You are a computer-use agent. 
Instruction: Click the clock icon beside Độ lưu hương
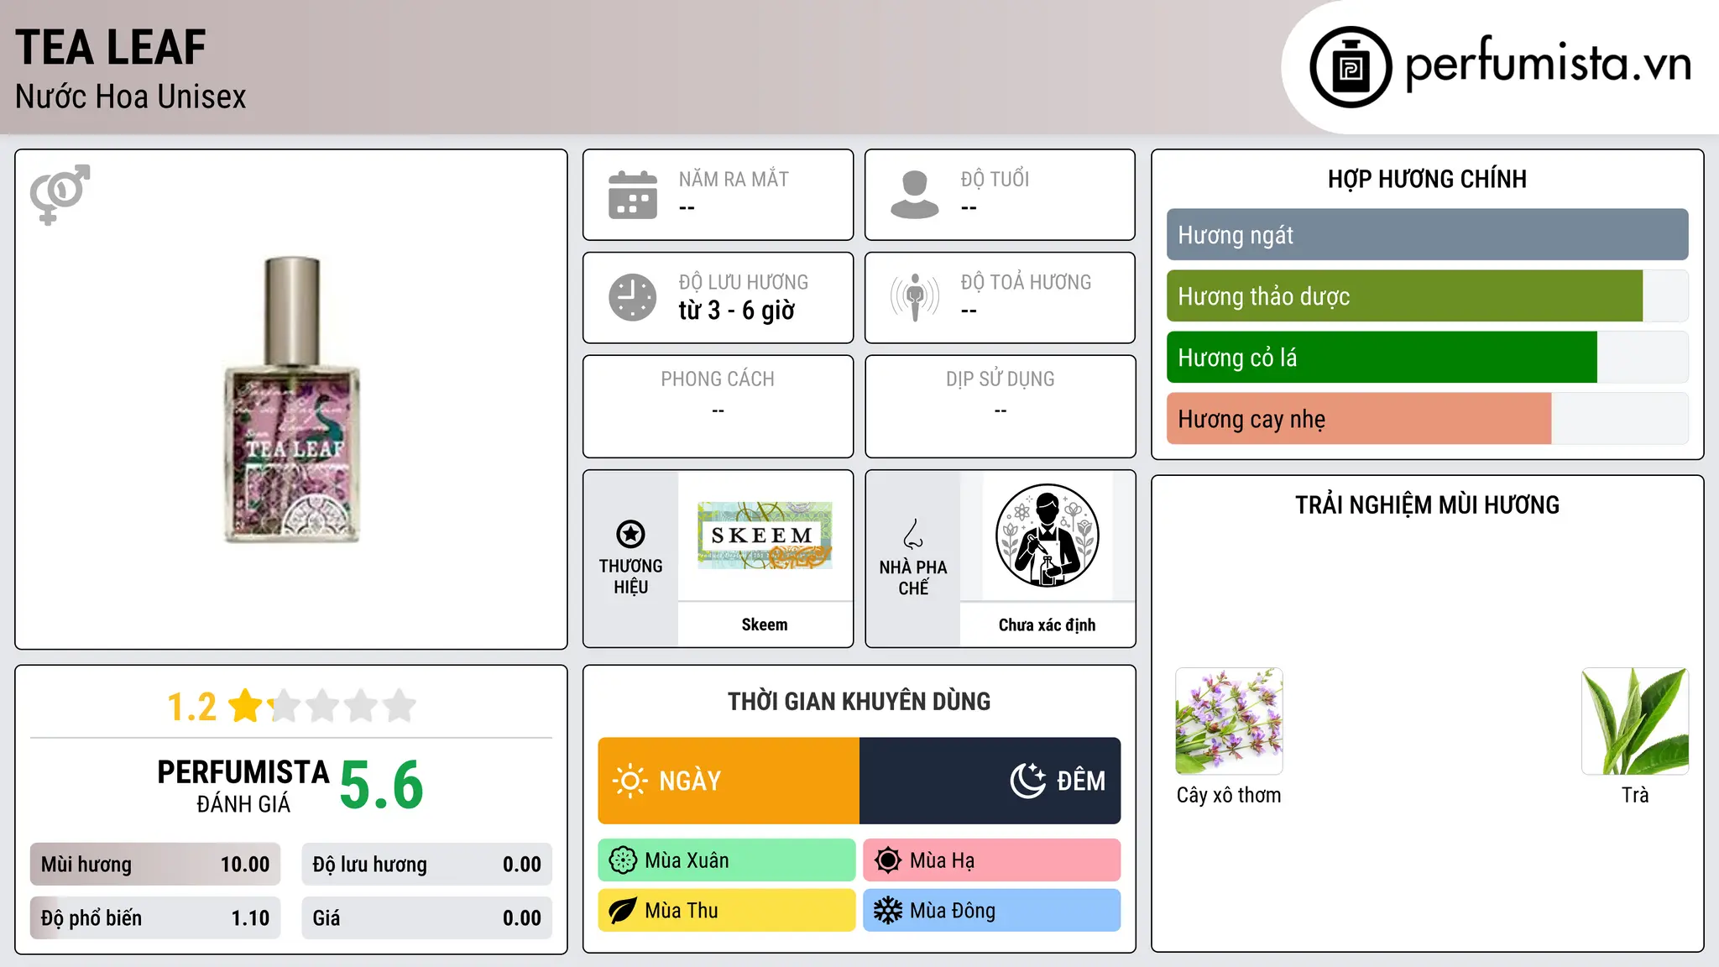pos(633,297)
